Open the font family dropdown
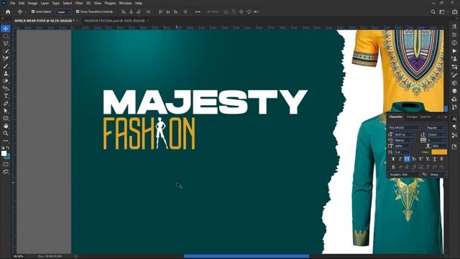Viewport: 460px width, 259px height. pos(405,127)
